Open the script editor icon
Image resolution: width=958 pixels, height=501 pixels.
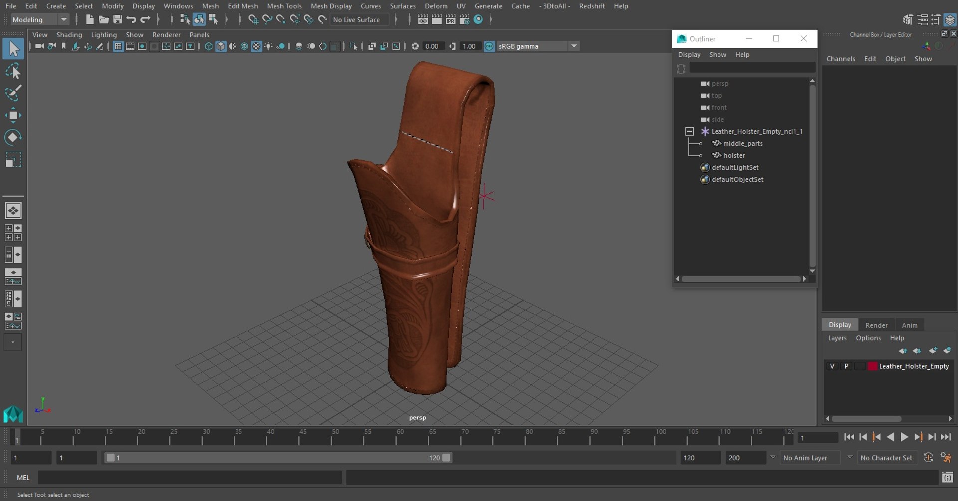pyautogui.click(x=947, y=478)
